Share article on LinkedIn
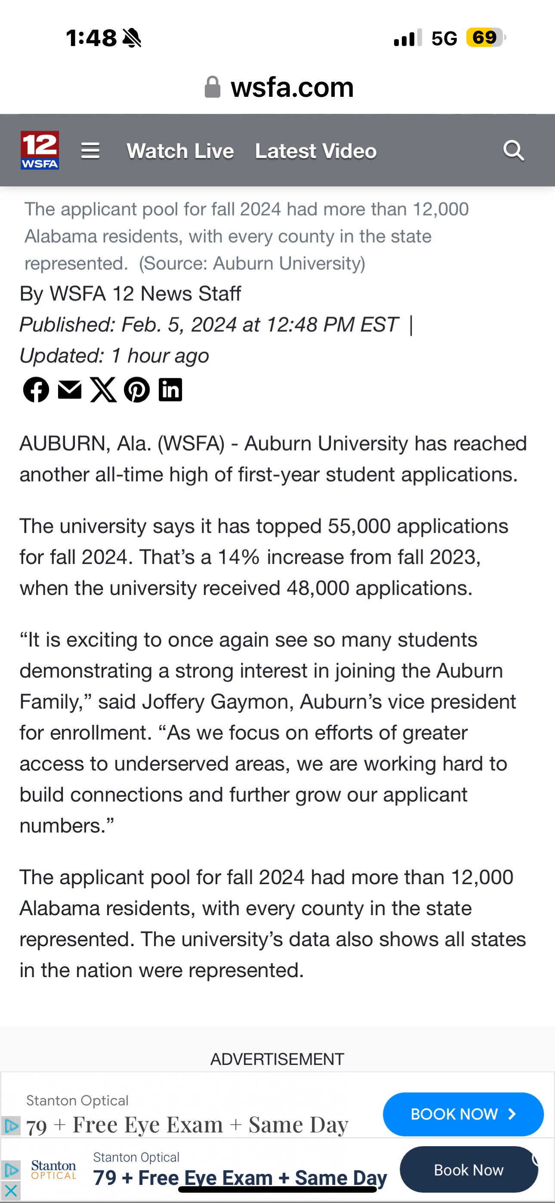 pos(170,389)
